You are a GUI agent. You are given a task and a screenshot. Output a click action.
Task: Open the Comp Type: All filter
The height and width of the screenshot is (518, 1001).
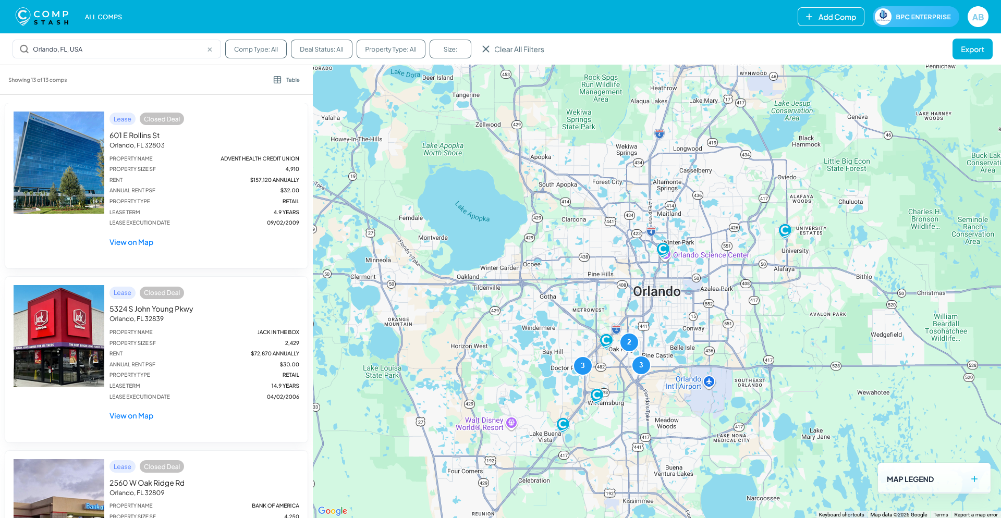coord(255,49)
